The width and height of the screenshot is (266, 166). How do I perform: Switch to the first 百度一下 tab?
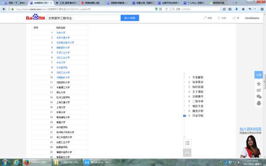(x=15, y=3)
